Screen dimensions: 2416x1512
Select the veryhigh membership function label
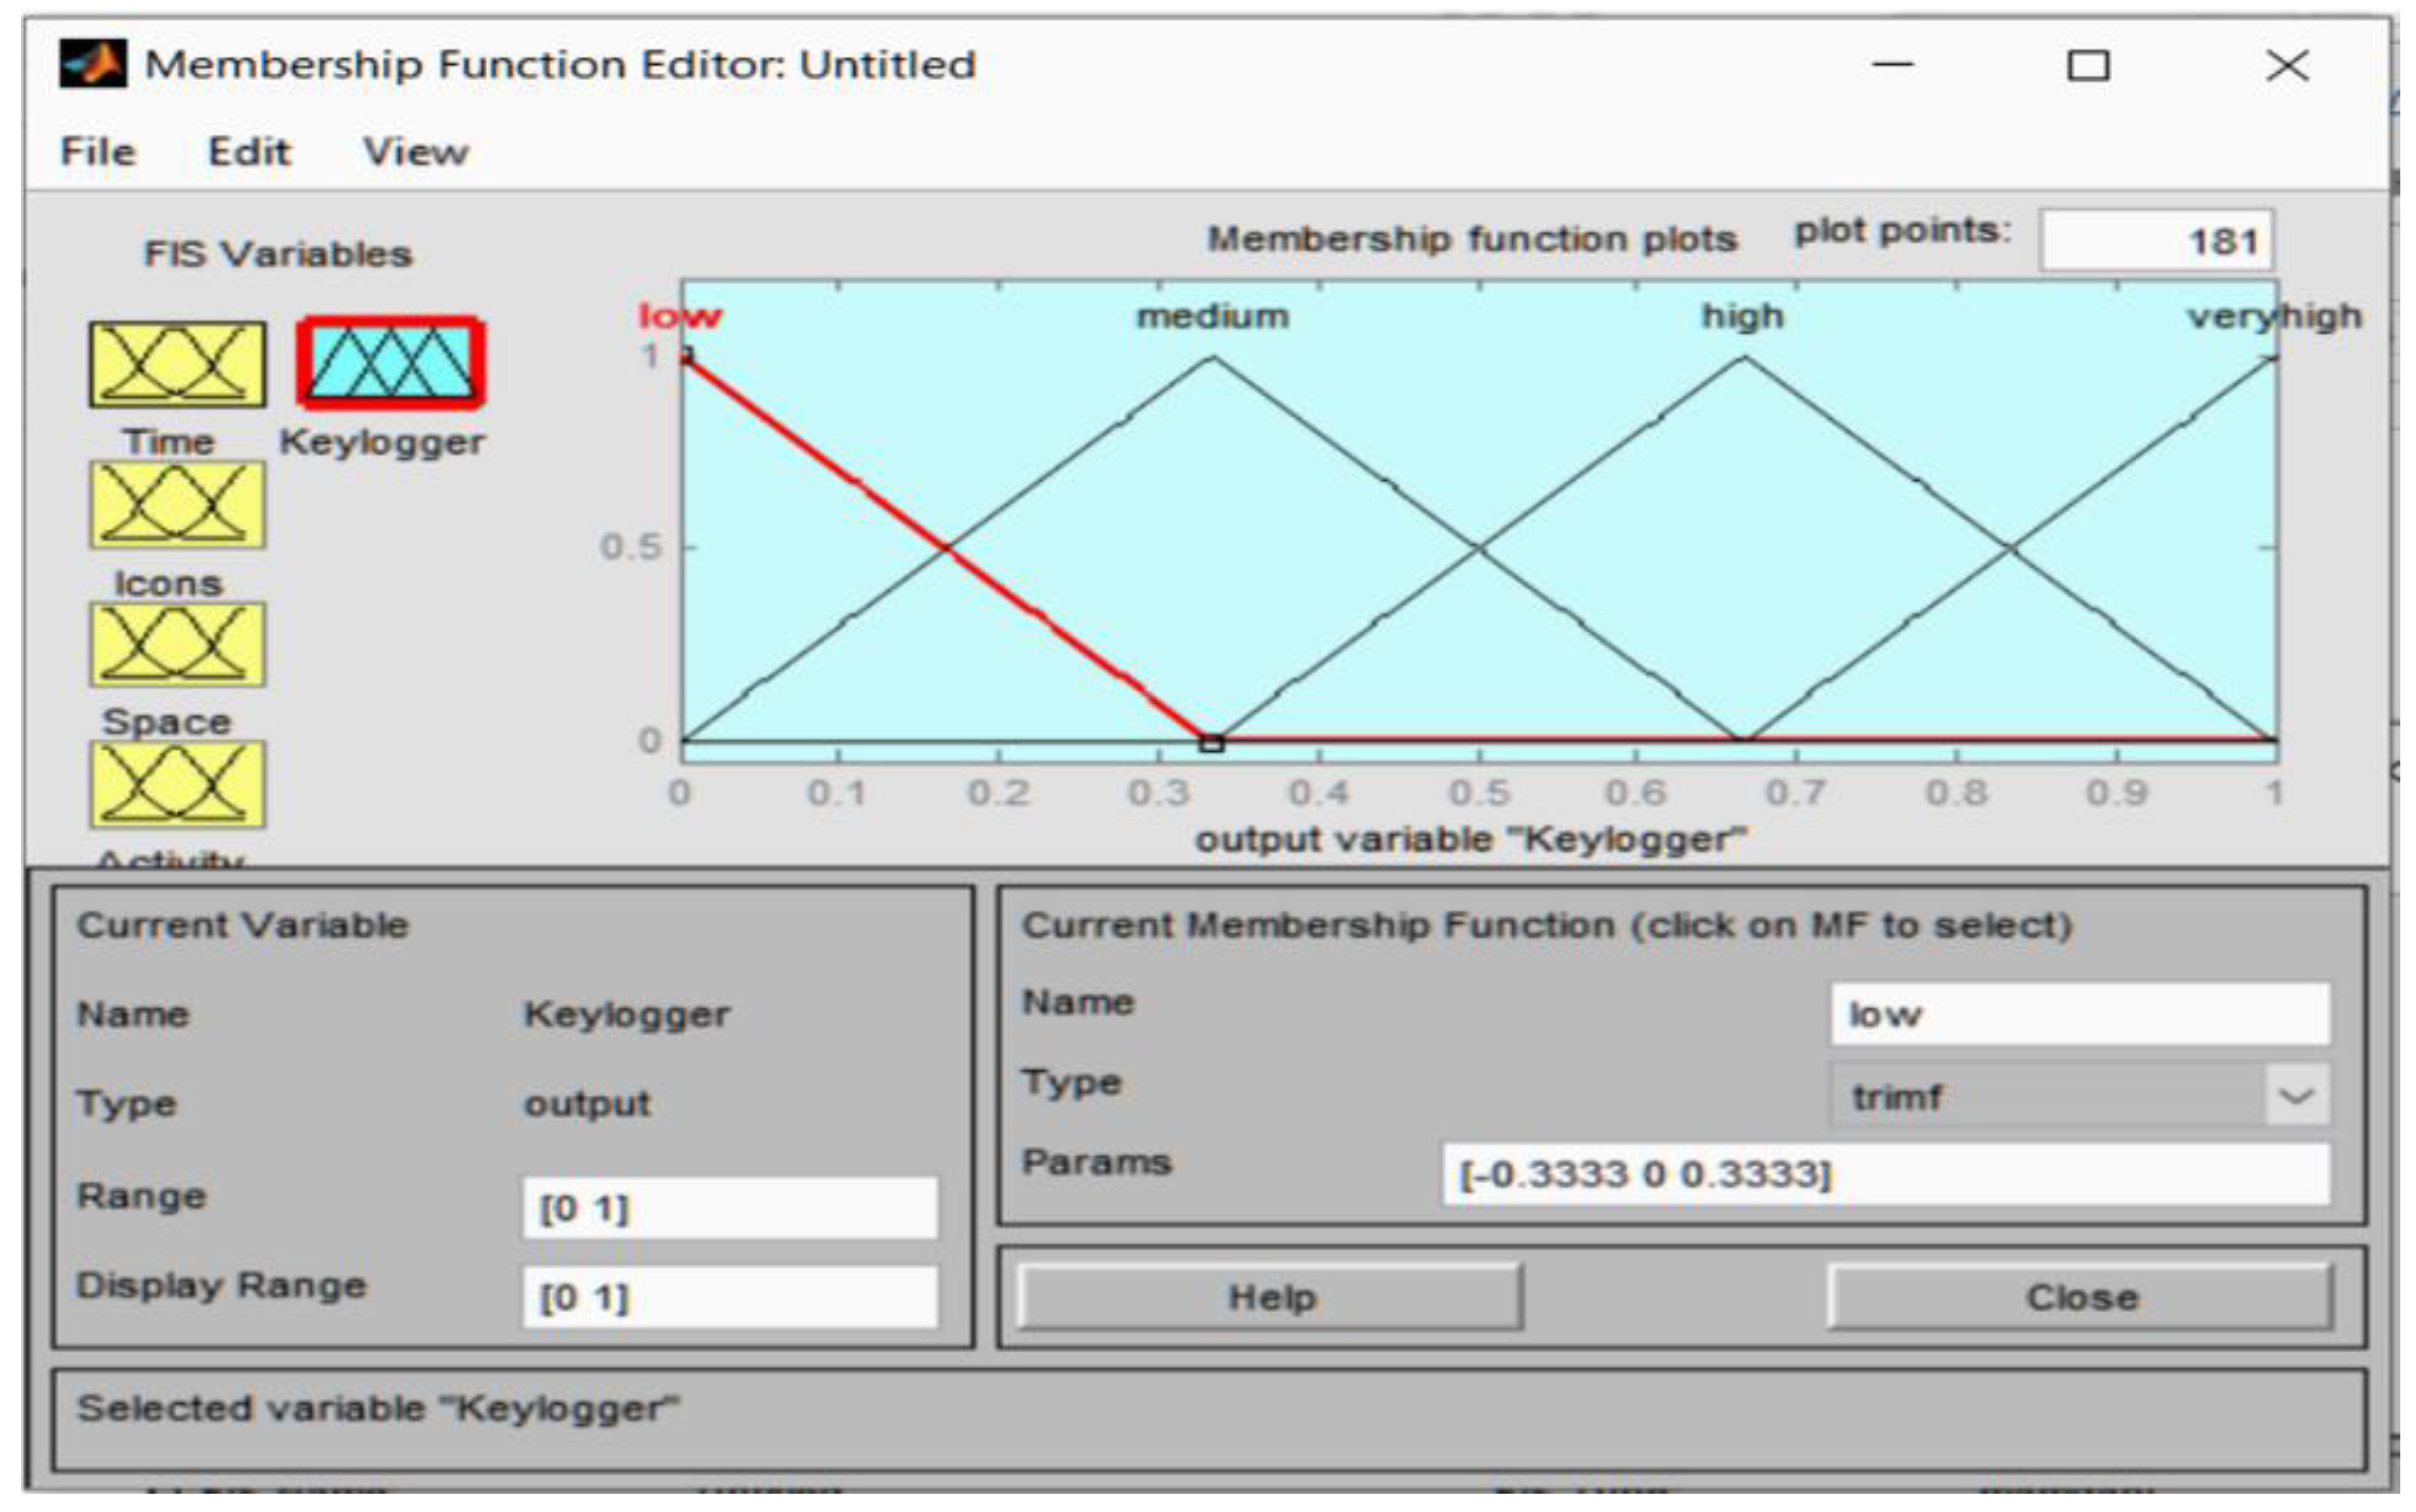click(x=2274, y=317)
